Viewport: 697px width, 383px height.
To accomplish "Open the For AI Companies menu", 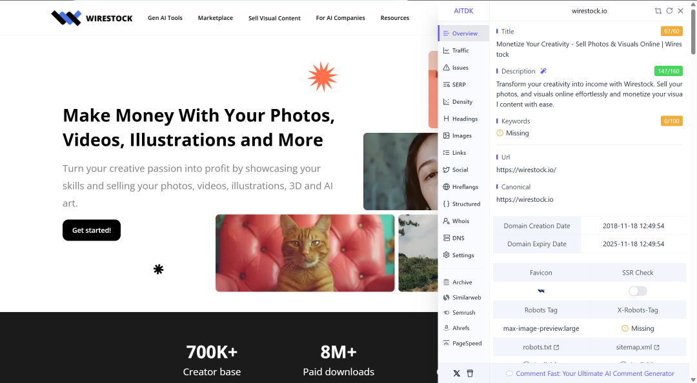I will pos(341,18).
